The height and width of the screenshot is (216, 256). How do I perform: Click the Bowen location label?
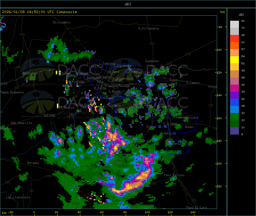click(x=189, y=127)
